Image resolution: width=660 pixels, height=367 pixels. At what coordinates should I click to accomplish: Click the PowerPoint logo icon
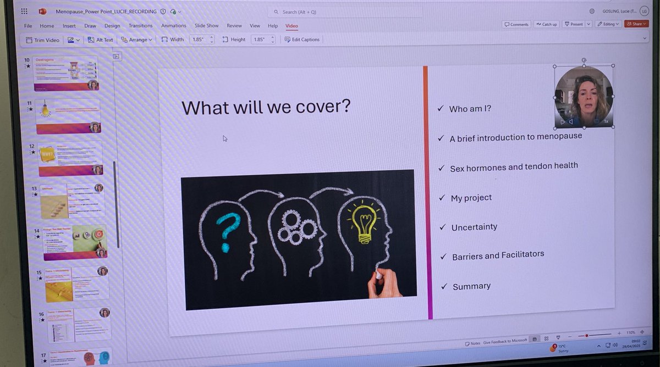point(42,11)
